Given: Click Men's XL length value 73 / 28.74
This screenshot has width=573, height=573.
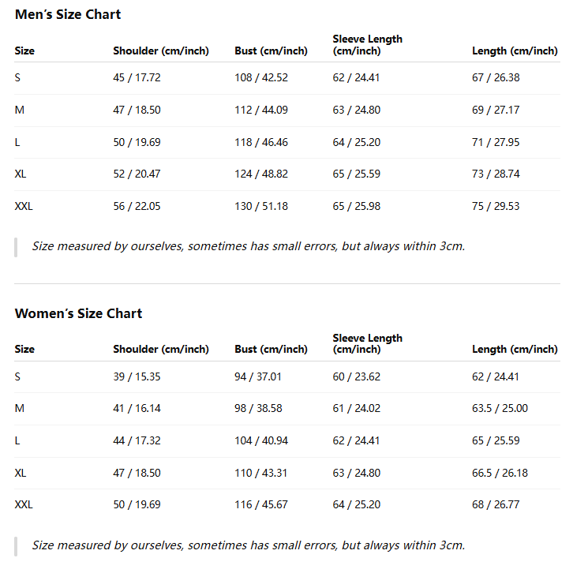Looking at the screenshot, I should point(496,174).
